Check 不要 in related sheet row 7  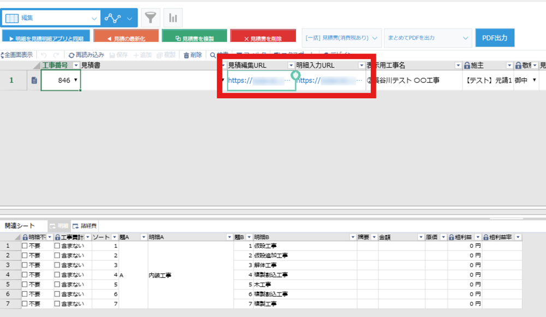25,304
